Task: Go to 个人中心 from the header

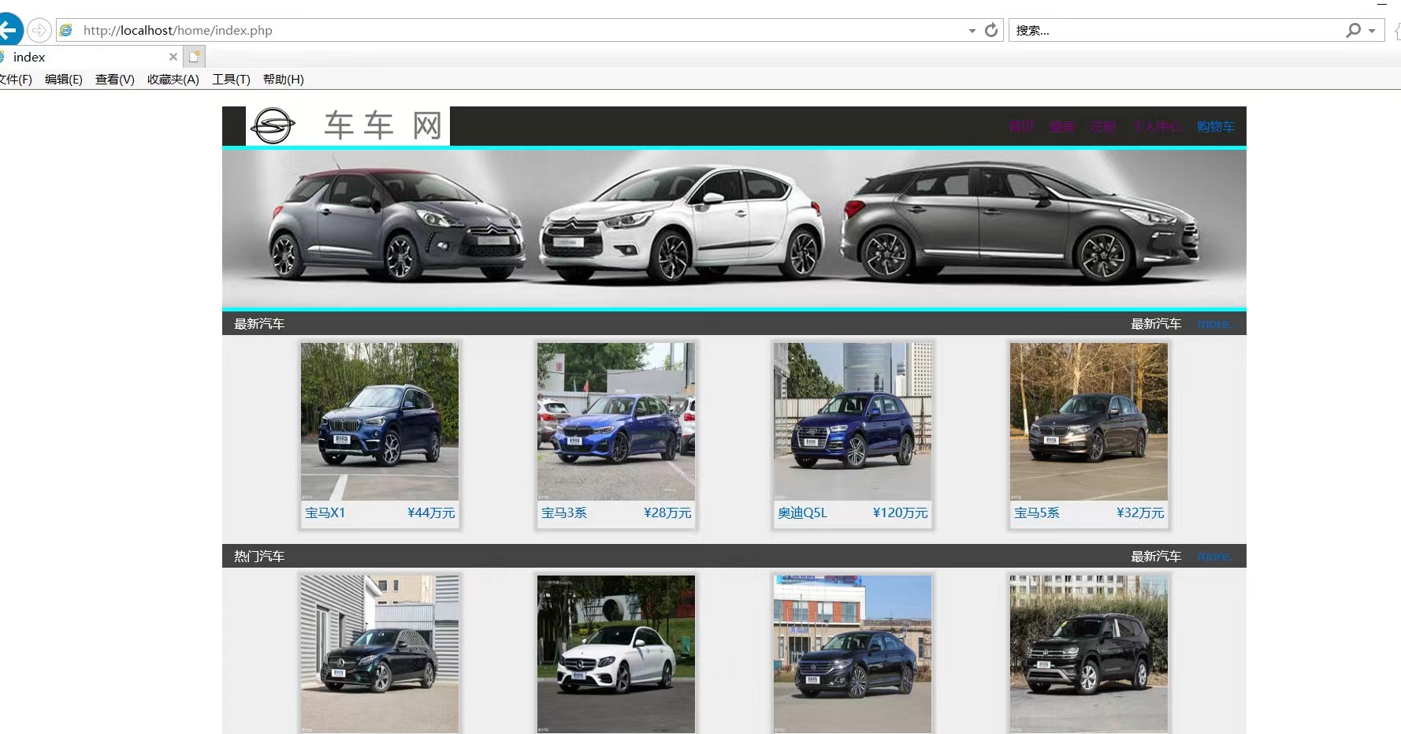Action: tap(1157, 126)
